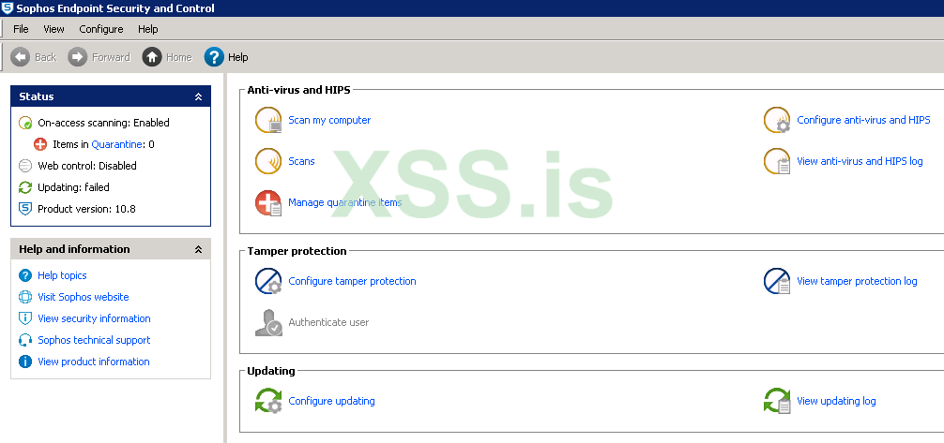Collapse the Status panel chevron
Image resolution: width=944 pixels, height=443 pixels.
[x=199, y=96]
